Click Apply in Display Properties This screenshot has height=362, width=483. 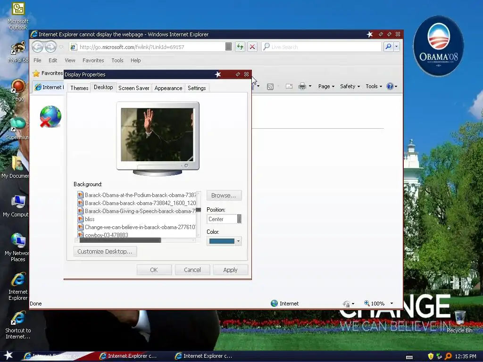coord(230,270)
